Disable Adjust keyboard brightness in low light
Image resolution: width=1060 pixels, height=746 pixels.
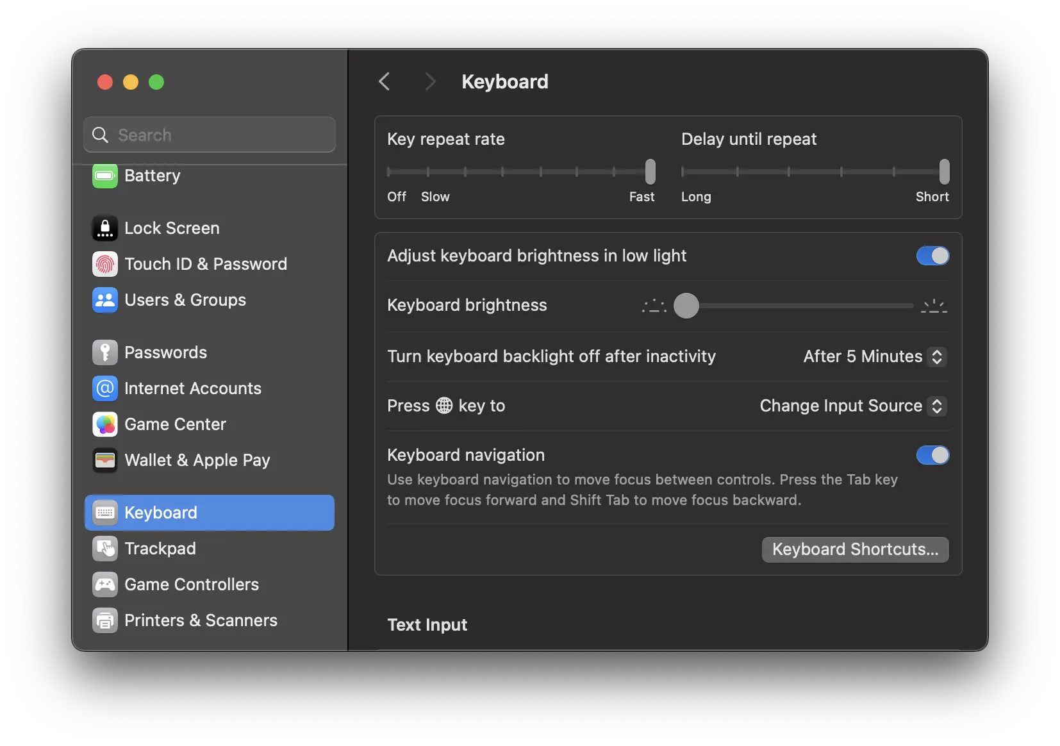pos(932,256)
